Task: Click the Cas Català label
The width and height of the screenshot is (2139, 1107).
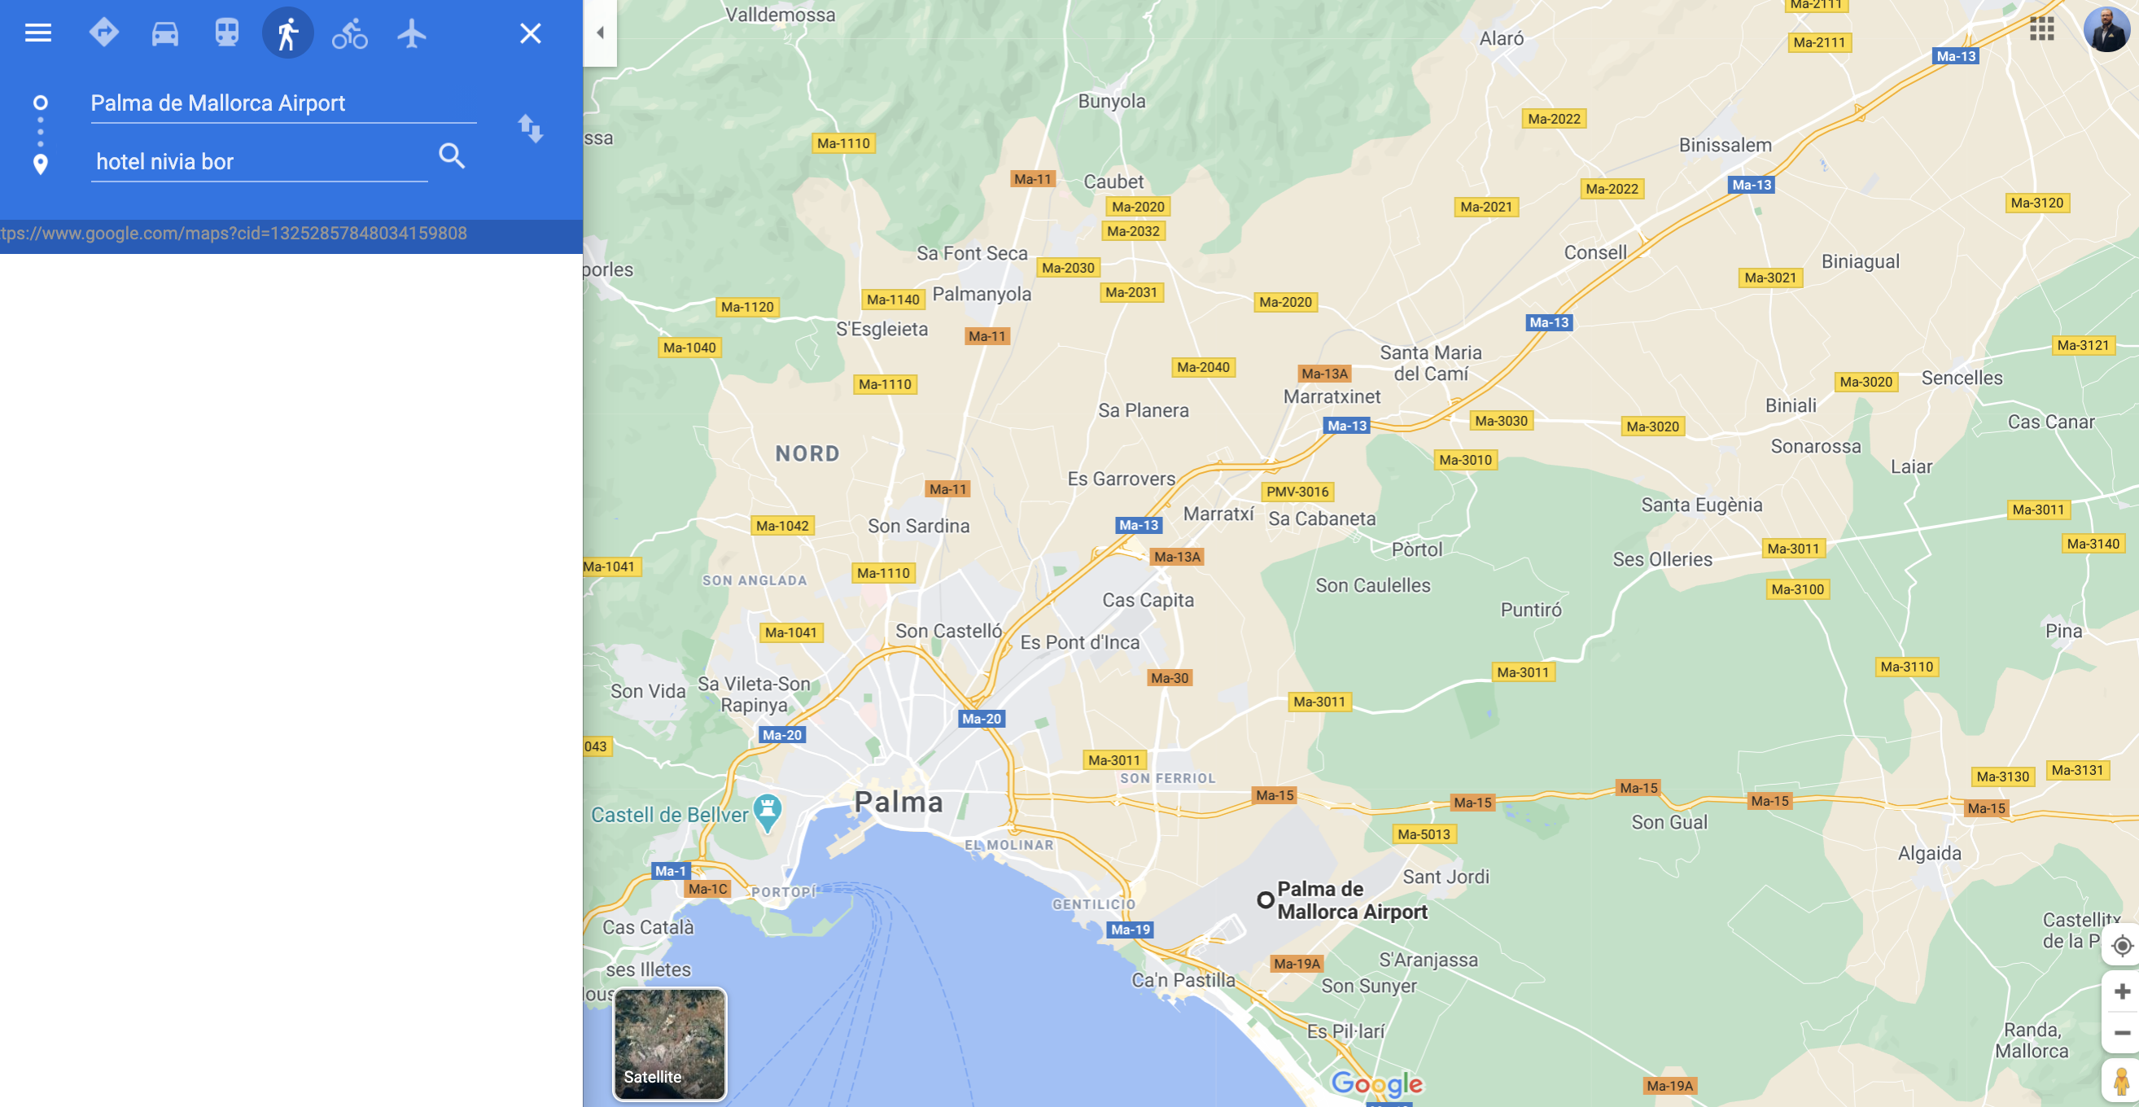Action: pyautogui.click(x=648, y=927)
